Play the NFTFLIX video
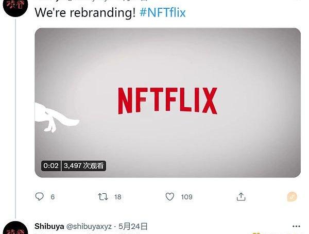Viewport: 309px width, 234px height. pos(168,103)
